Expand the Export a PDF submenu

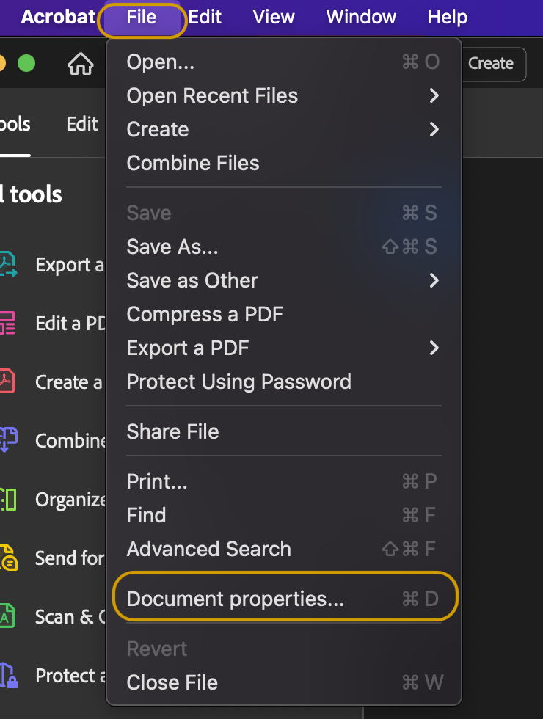(434, 348)
